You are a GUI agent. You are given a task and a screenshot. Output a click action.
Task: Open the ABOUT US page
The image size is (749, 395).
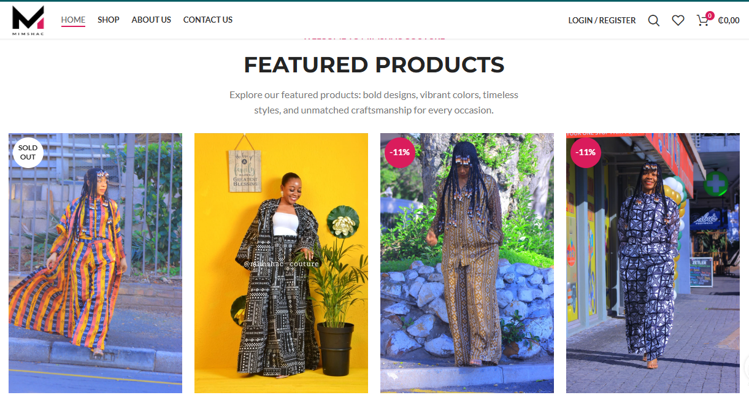(x=151, y=20)
